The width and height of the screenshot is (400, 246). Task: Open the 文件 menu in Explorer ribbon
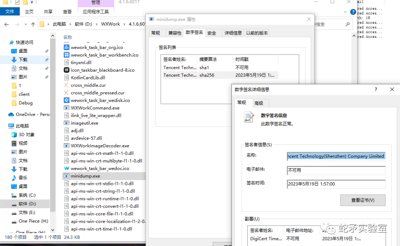click(10, 11)
